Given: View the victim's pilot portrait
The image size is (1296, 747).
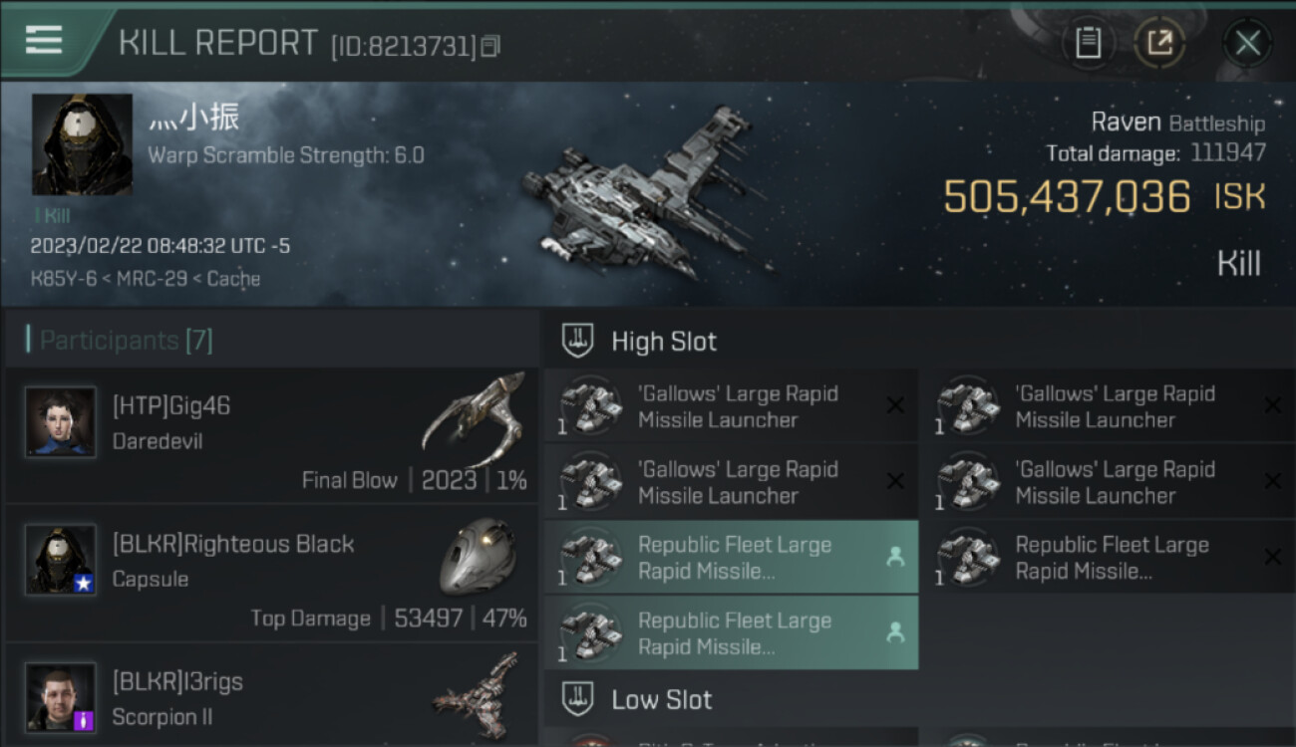Looking at the screenshot, I should coord(82,144).
